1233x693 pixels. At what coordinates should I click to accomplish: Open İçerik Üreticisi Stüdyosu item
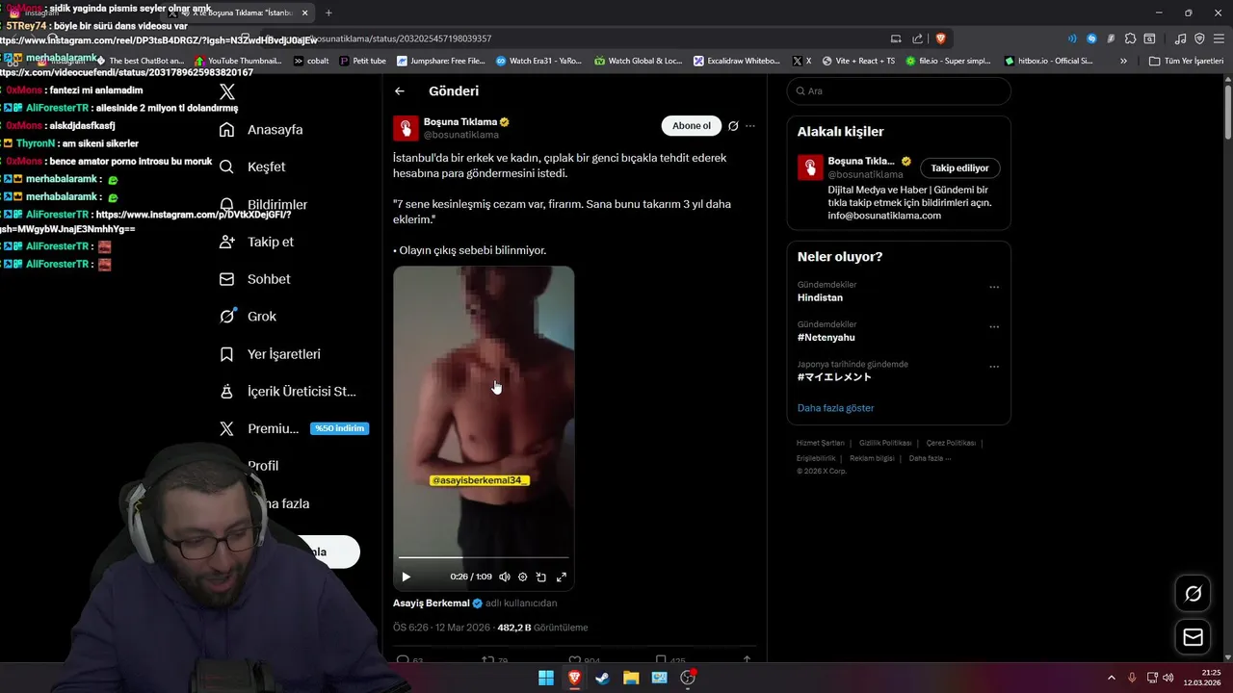coord(289,392)
